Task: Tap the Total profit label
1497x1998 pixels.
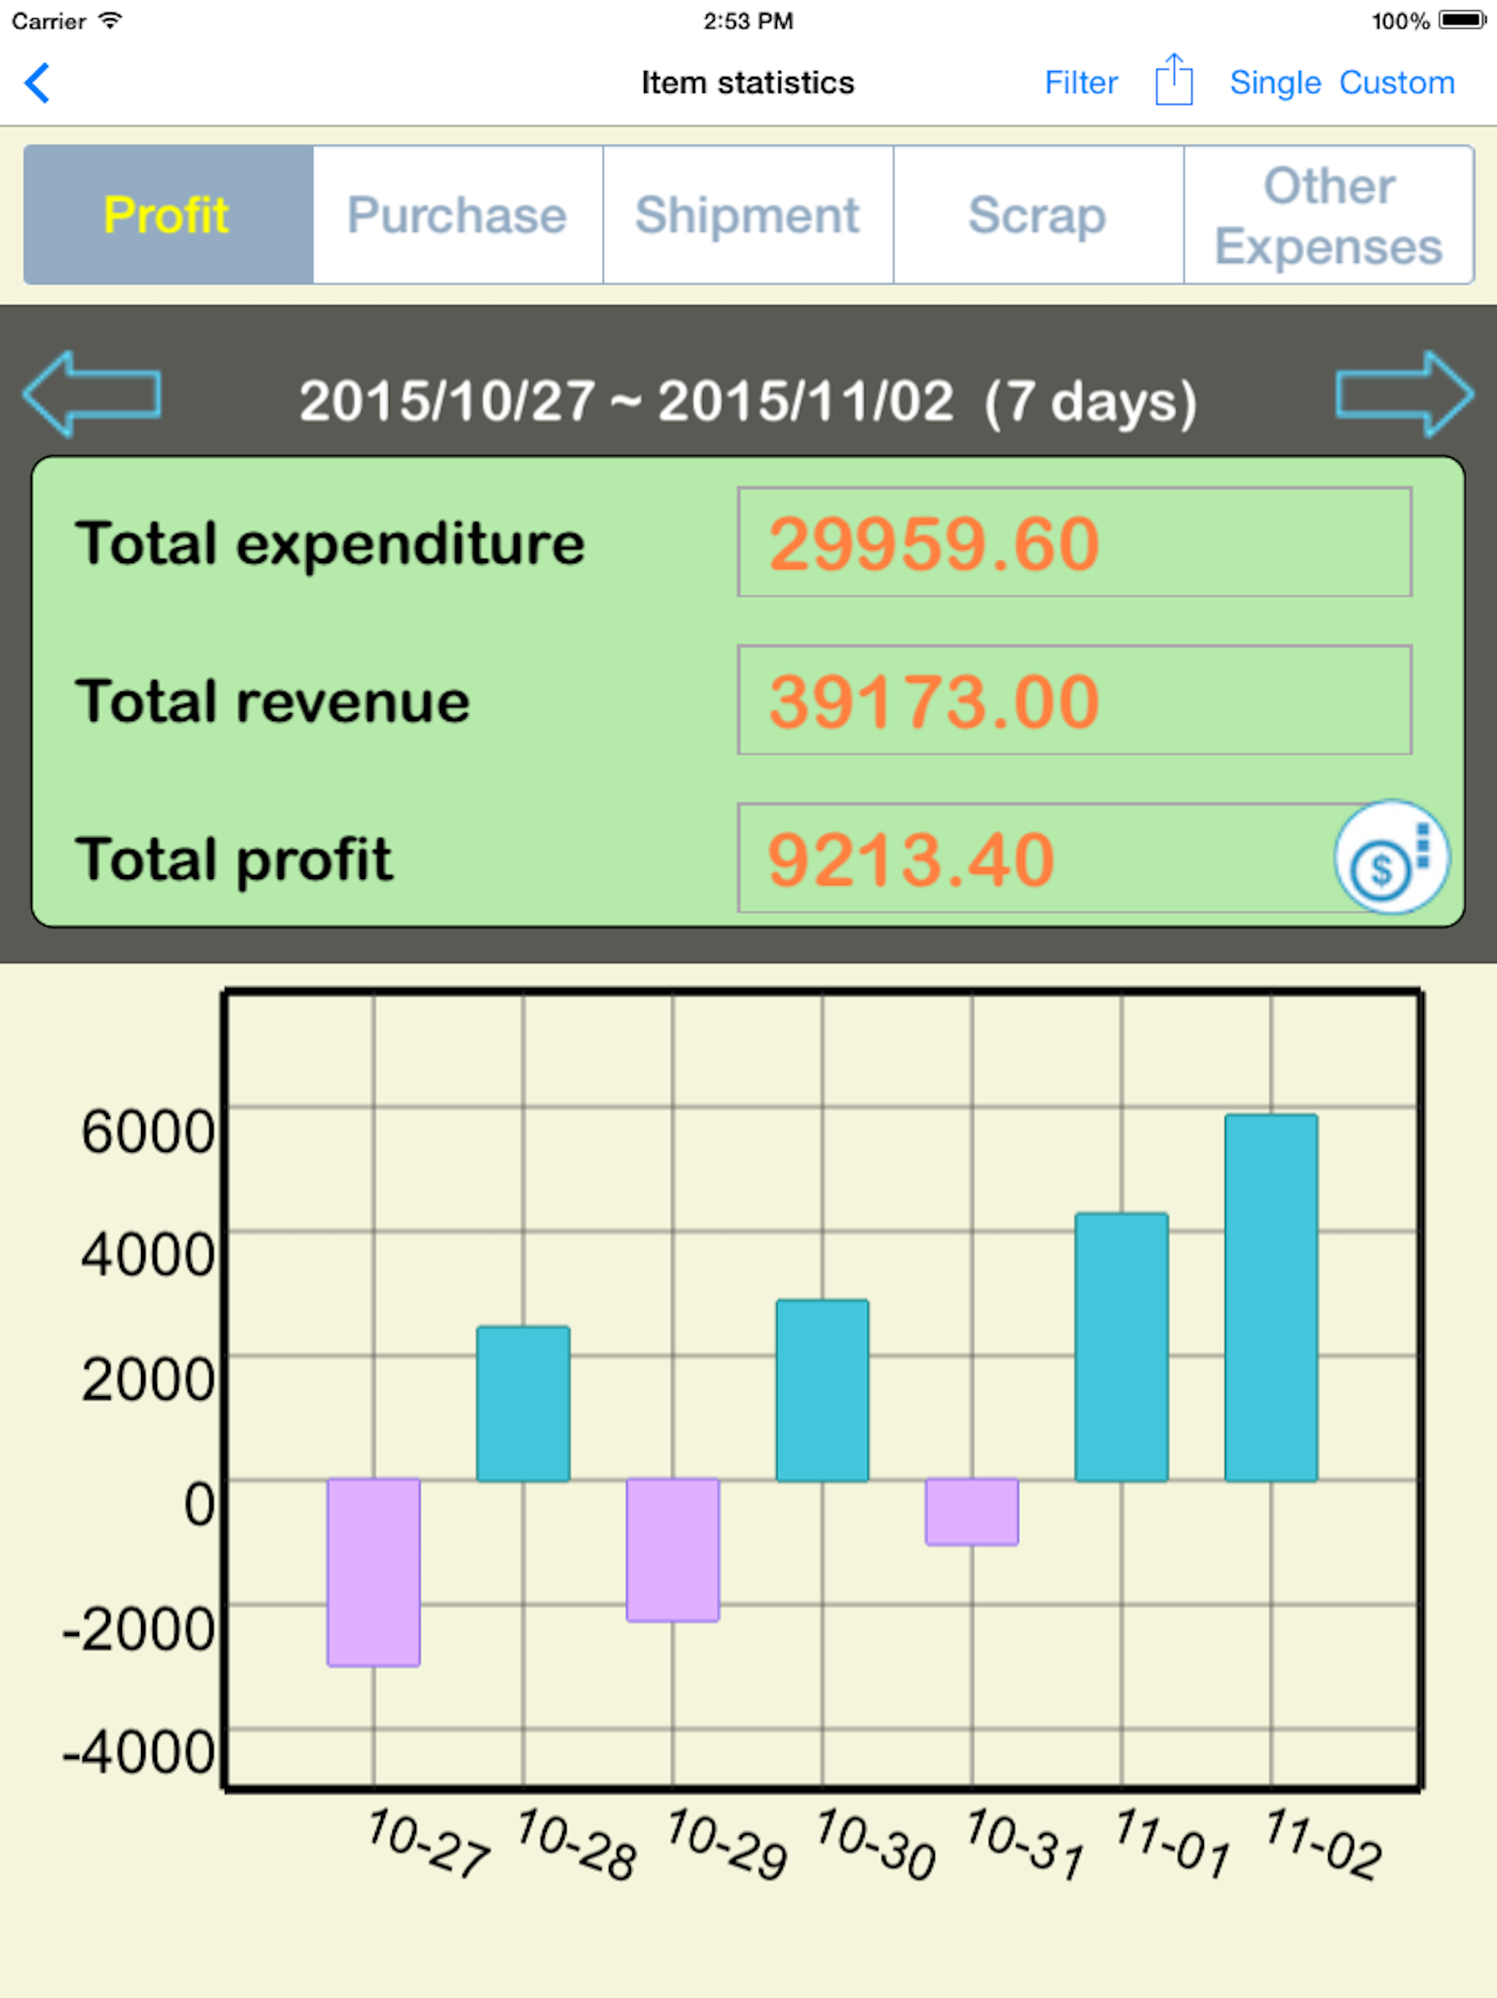Action: [x=234, y=860]
